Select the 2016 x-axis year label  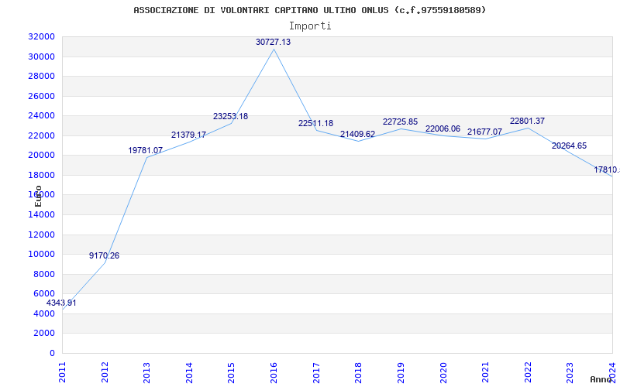click(x=274, y=372)
